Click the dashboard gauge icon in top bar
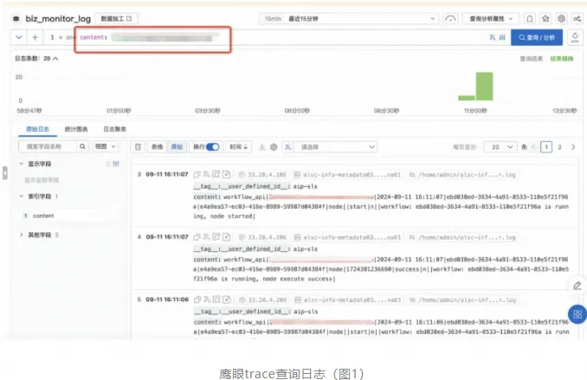Viewport: 587px width, 380px height. pos(450,19)
